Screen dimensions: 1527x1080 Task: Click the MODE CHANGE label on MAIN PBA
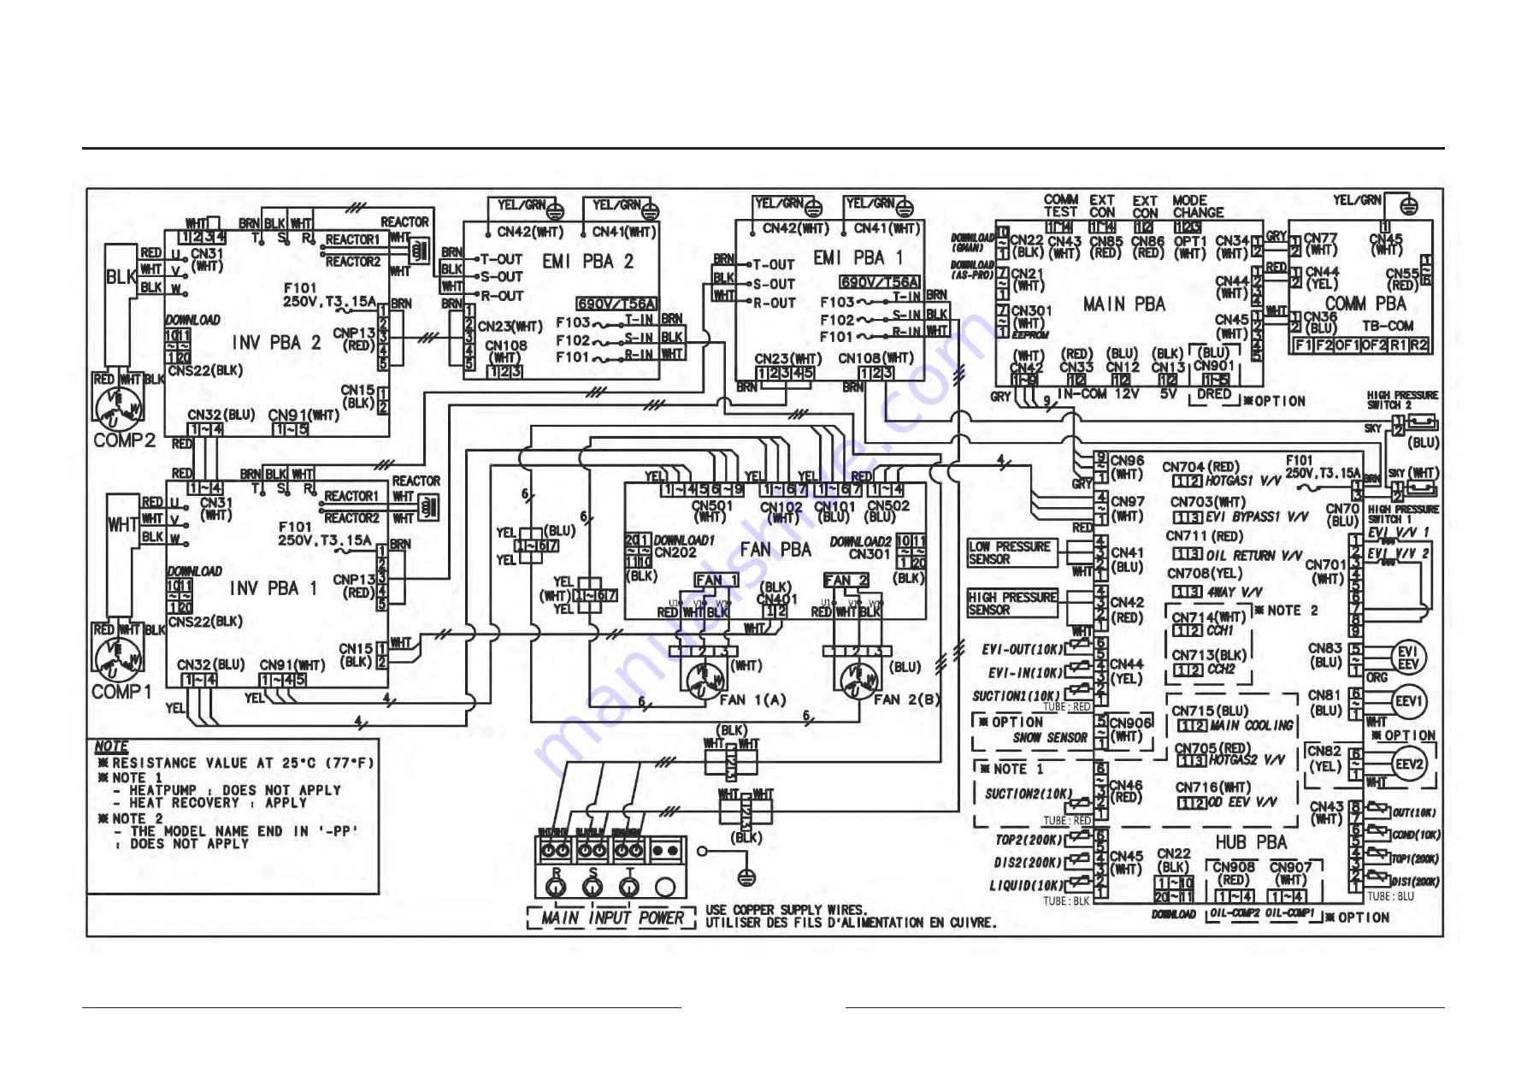click(1198, 206)
